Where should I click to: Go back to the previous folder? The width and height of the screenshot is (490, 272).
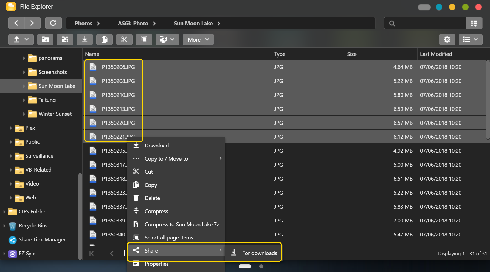point(16,23)
